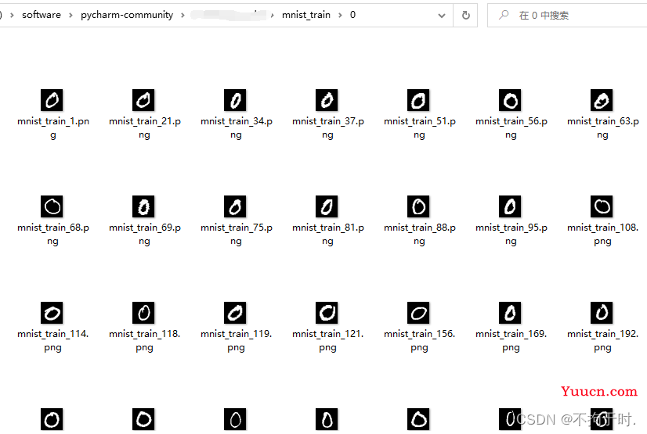Screen dimensions: 647x434
Task: Select the mnist_train_21.png thumbnail
Action: 143,100
